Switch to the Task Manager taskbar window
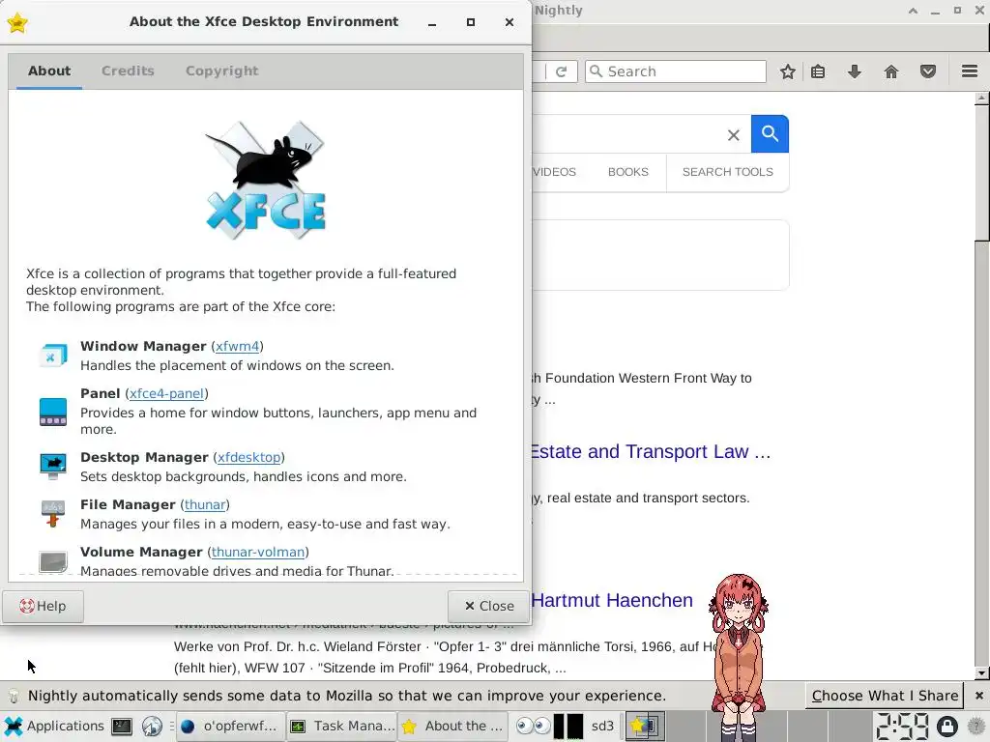Viewport: 990px width, 742px height. (x=341, y=727)
